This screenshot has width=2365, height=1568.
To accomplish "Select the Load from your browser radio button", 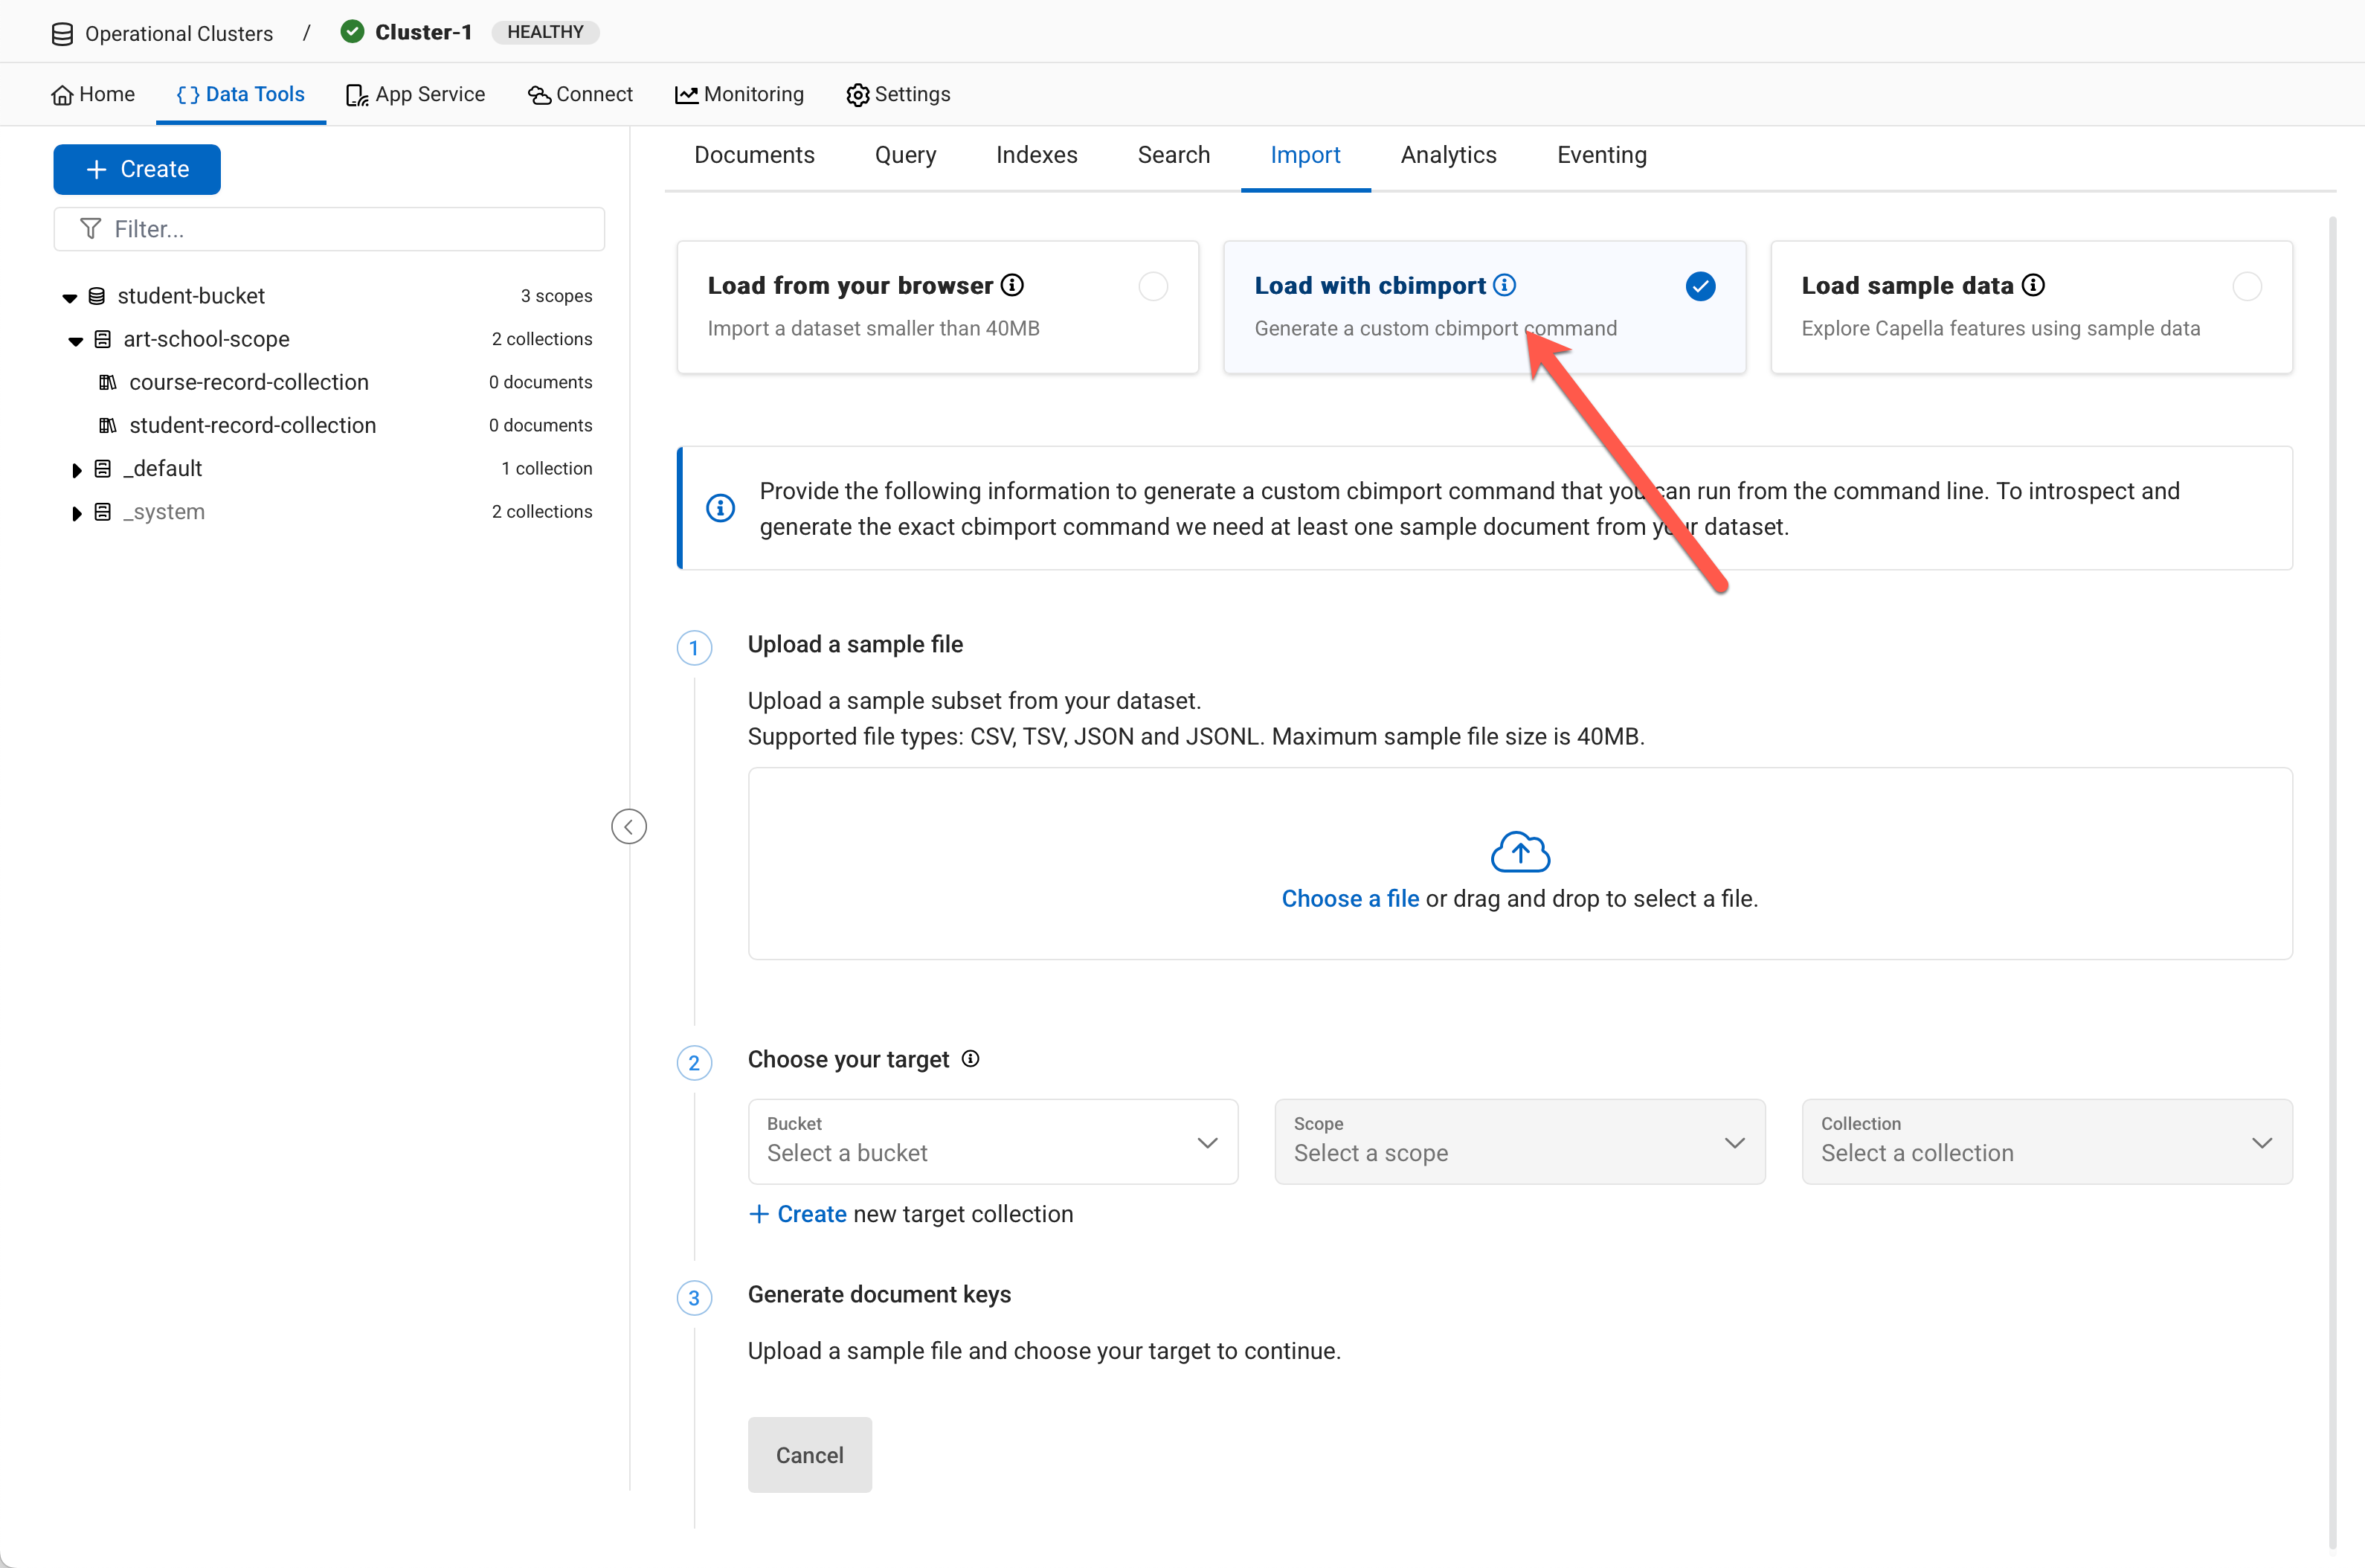I will (x=1153, y=287).
